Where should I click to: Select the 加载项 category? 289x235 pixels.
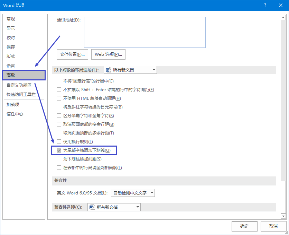(x=13, y=105)
